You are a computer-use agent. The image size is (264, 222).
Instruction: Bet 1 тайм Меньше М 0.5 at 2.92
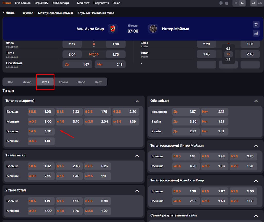pyautogui.click(x=41, y=176)
